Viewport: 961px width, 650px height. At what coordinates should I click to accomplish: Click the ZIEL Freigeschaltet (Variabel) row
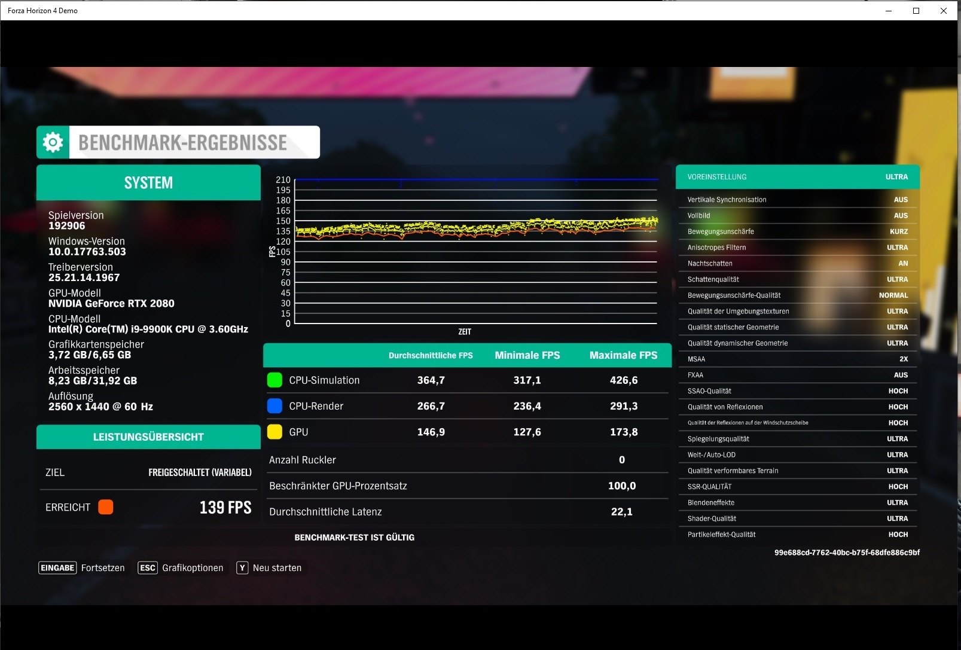tap(148, 472)
